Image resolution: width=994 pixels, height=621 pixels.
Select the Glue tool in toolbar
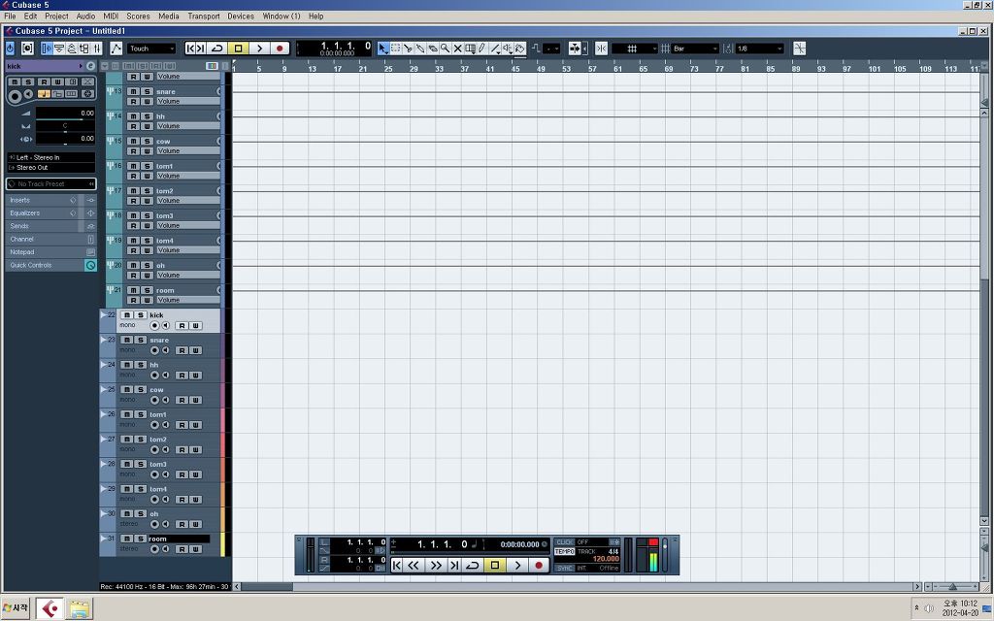click(420, 49)
